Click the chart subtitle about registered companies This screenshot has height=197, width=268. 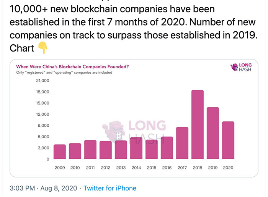point(64,73)
